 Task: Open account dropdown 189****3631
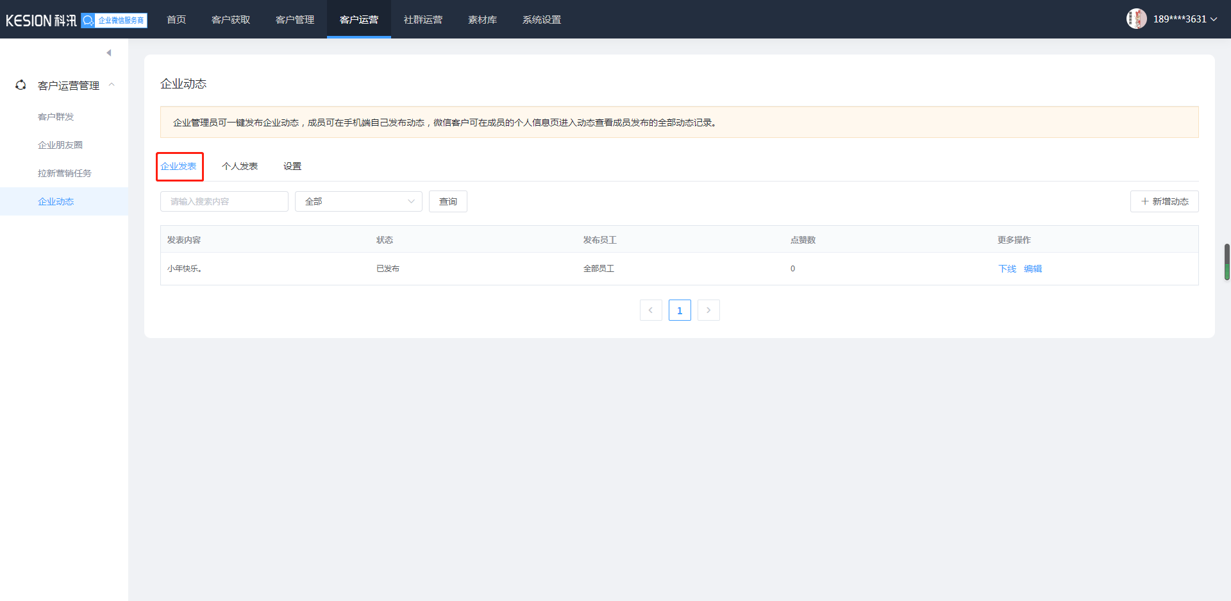tap(1185, 19)
